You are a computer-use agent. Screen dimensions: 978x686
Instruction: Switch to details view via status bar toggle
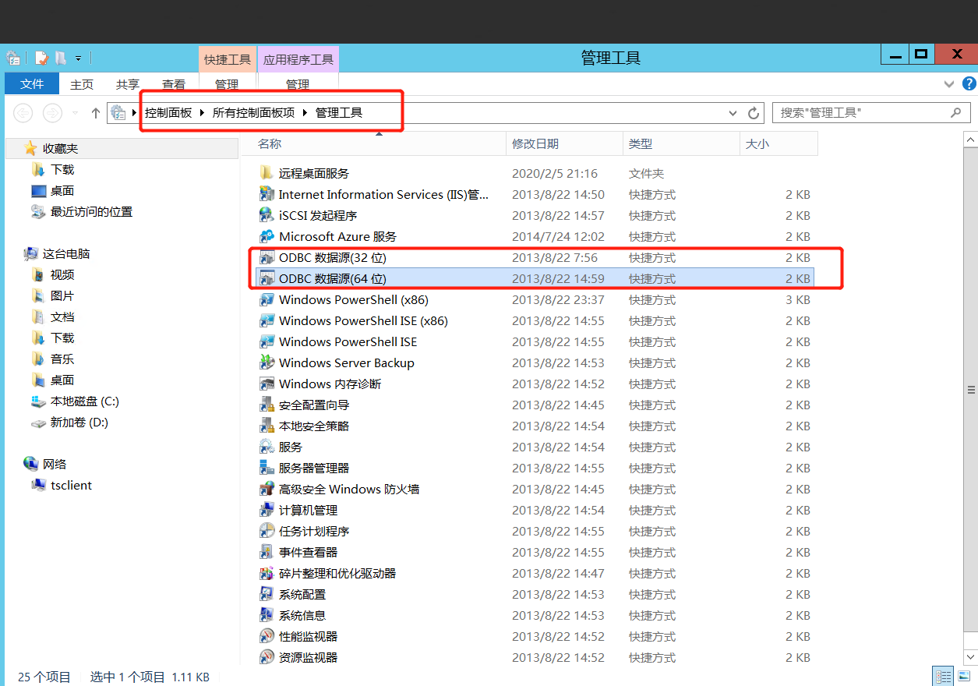(942, 675)
